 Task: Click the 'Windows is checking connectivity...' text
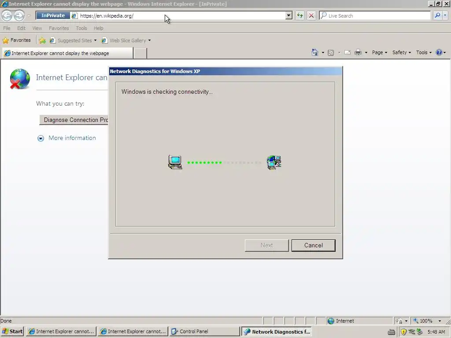click(167, 92)
